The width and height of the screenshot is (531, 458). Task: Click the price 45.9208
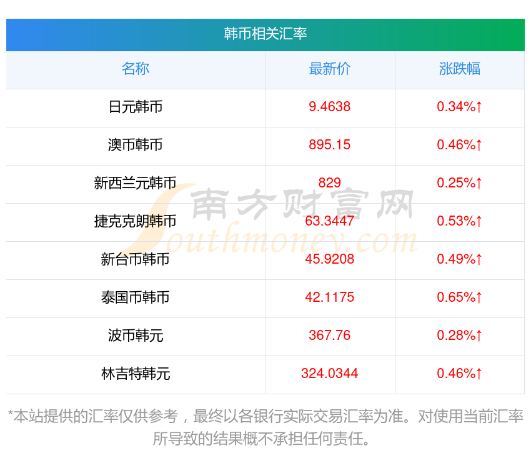(329, 259)
